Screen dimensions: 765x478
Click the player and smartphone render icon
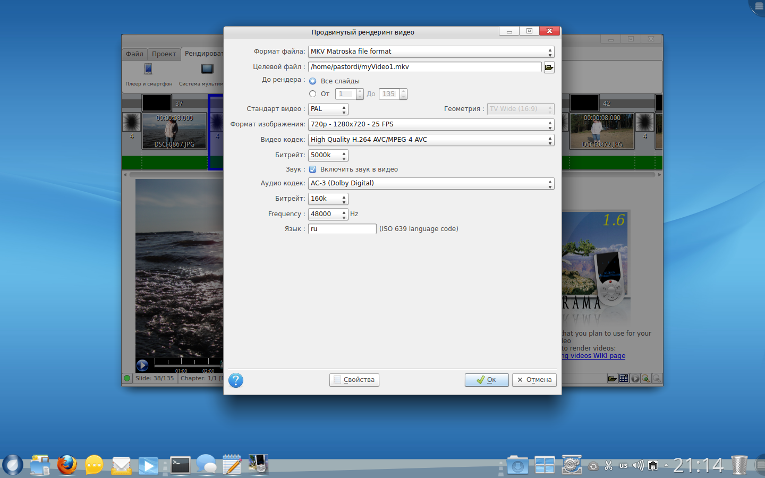[x=148, y=69]
